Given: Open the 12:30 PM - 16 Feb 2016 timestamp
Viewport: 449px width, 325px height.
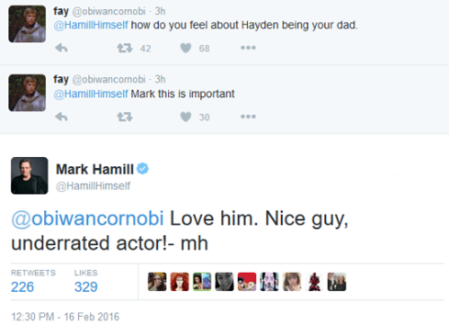Looking at the screenshot, I should point(66,317).
